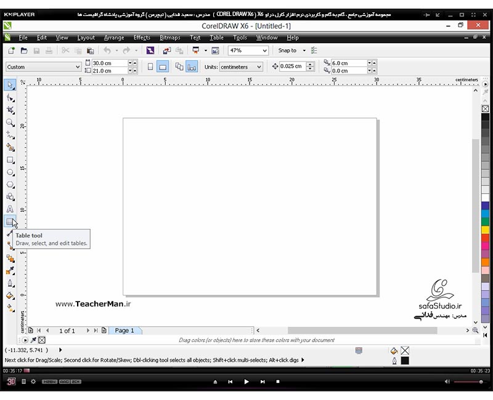Image resolution: width=493 pixels, height=400 pixels.
Task: Pick the yellow swatch in the palette
Action: tap(485, 230)
